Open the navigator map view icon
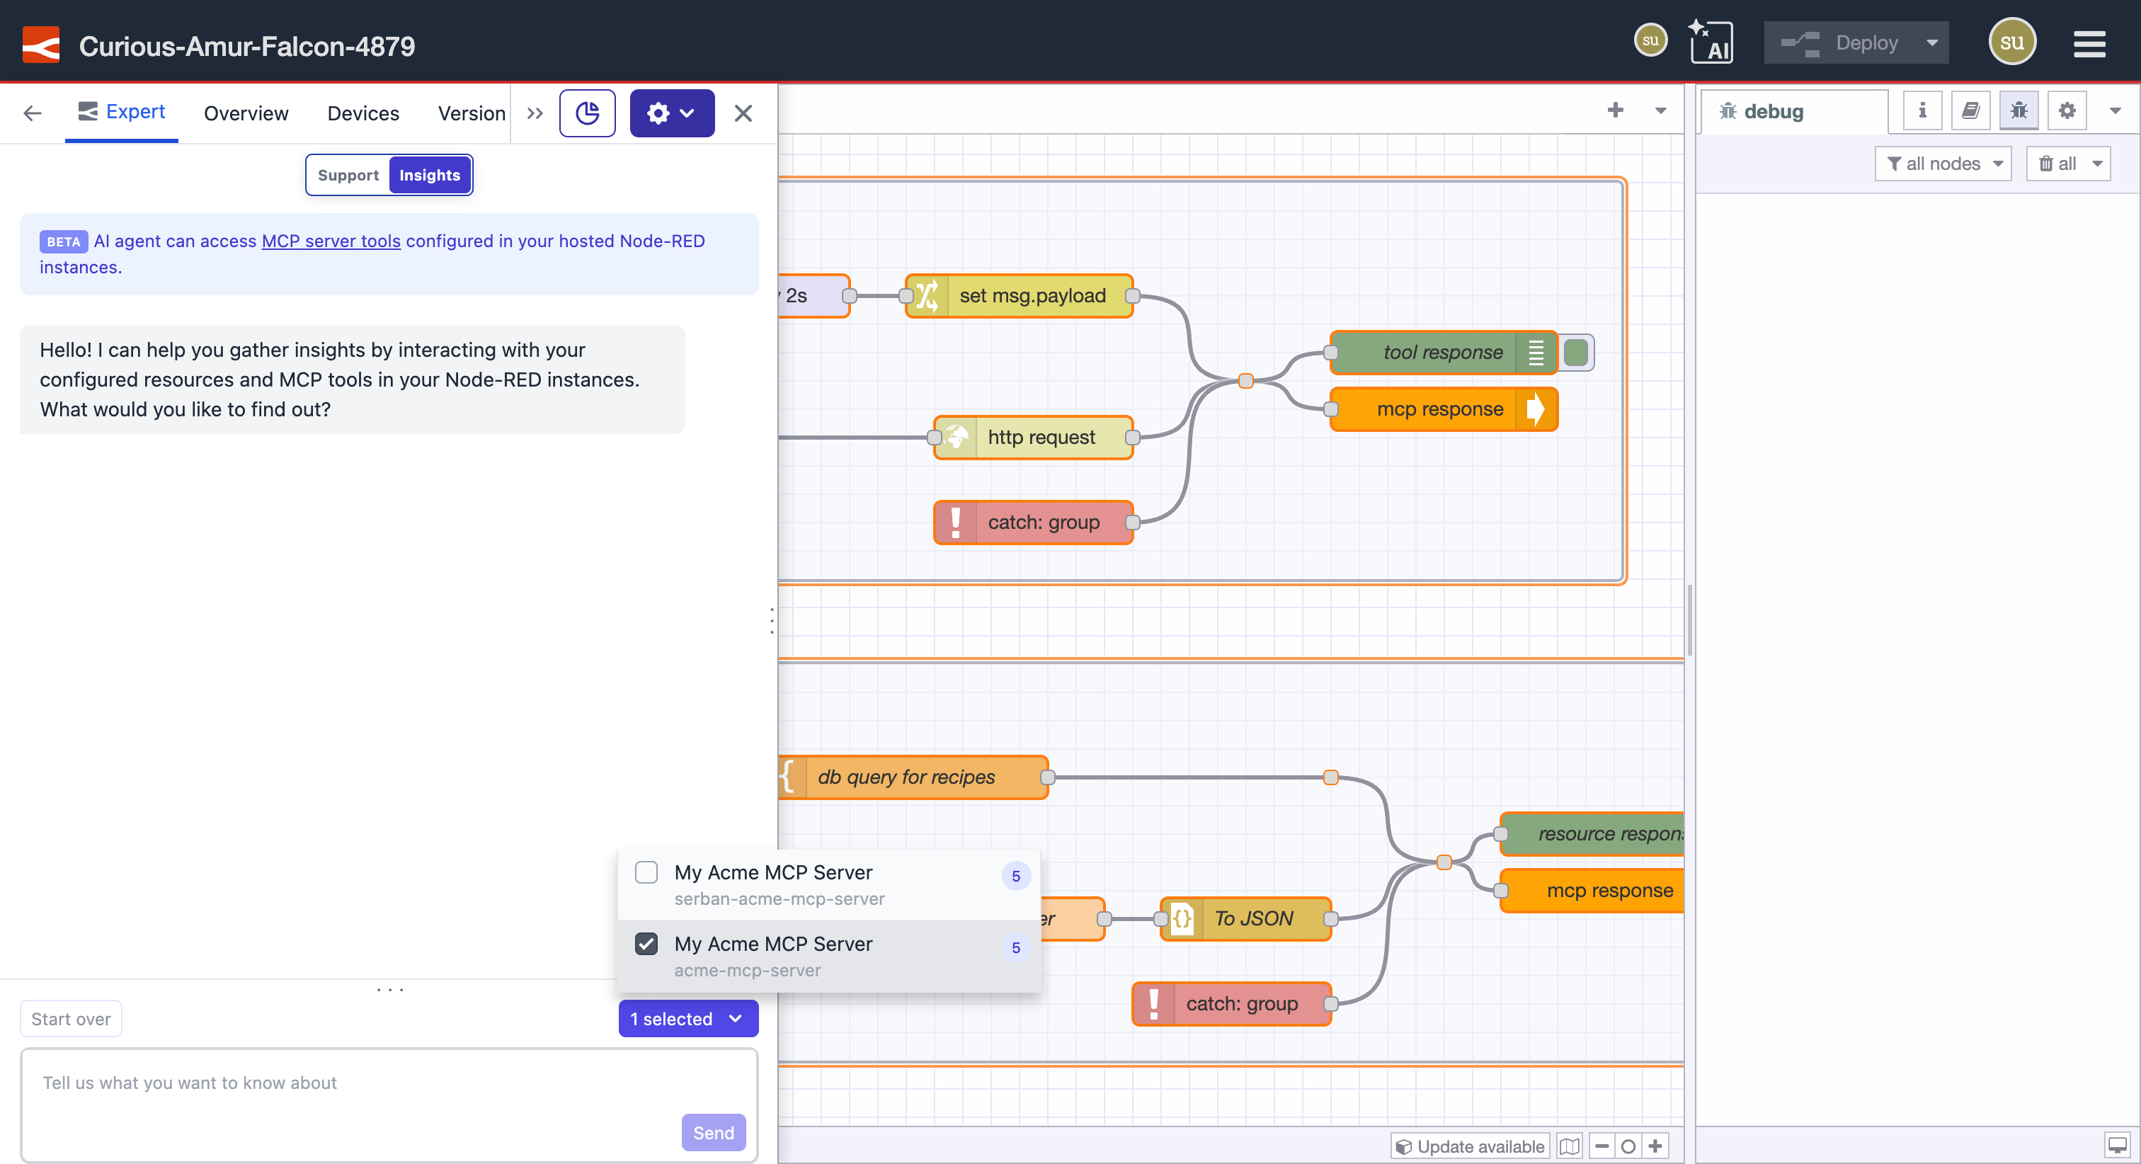This screenshot has width=2141, height=1164. coord(1569,1145)
